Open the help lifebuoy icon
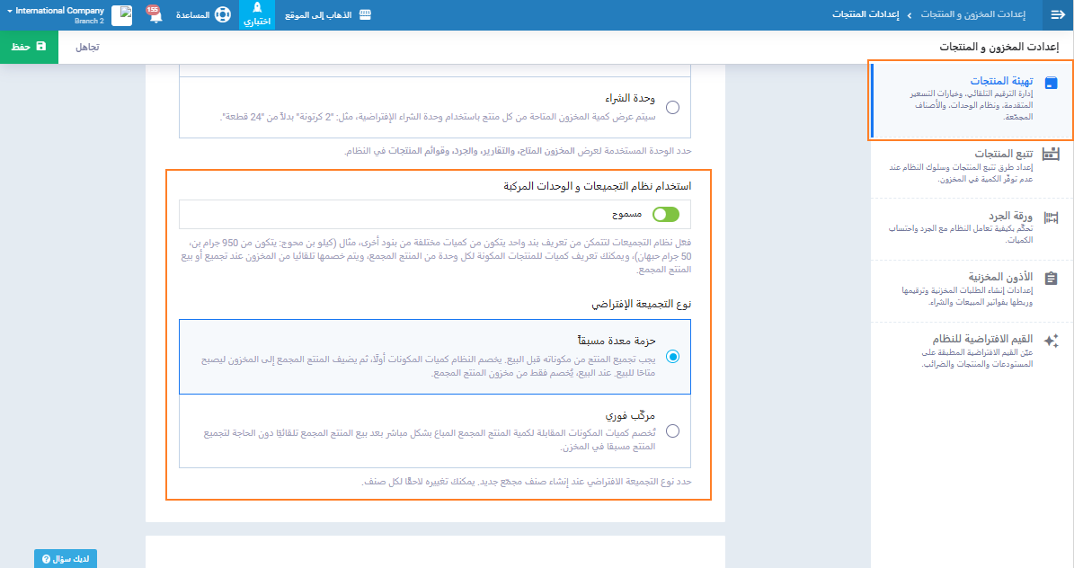Image resolution: width=1074 pixels, height=568 pixels. click(222, 16)
